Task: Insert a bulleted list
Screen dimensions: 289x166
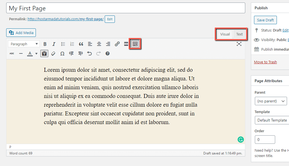Action: coord(63,44)
